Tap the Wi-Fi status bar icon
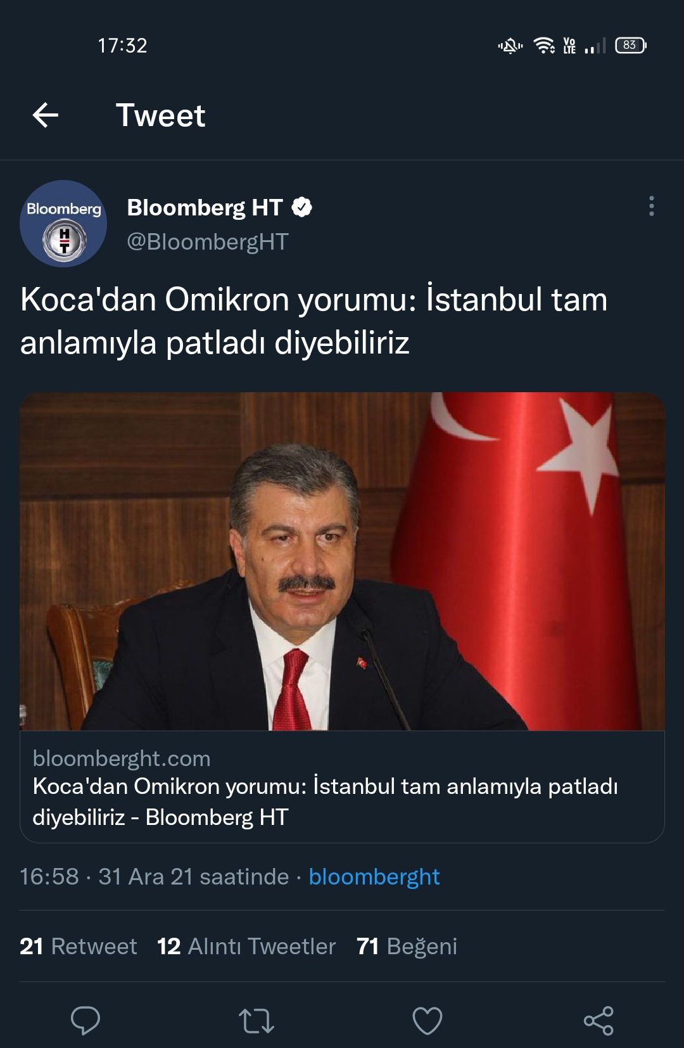The image size is (684, 1048). pyautogui.click(x=544, y=45)
